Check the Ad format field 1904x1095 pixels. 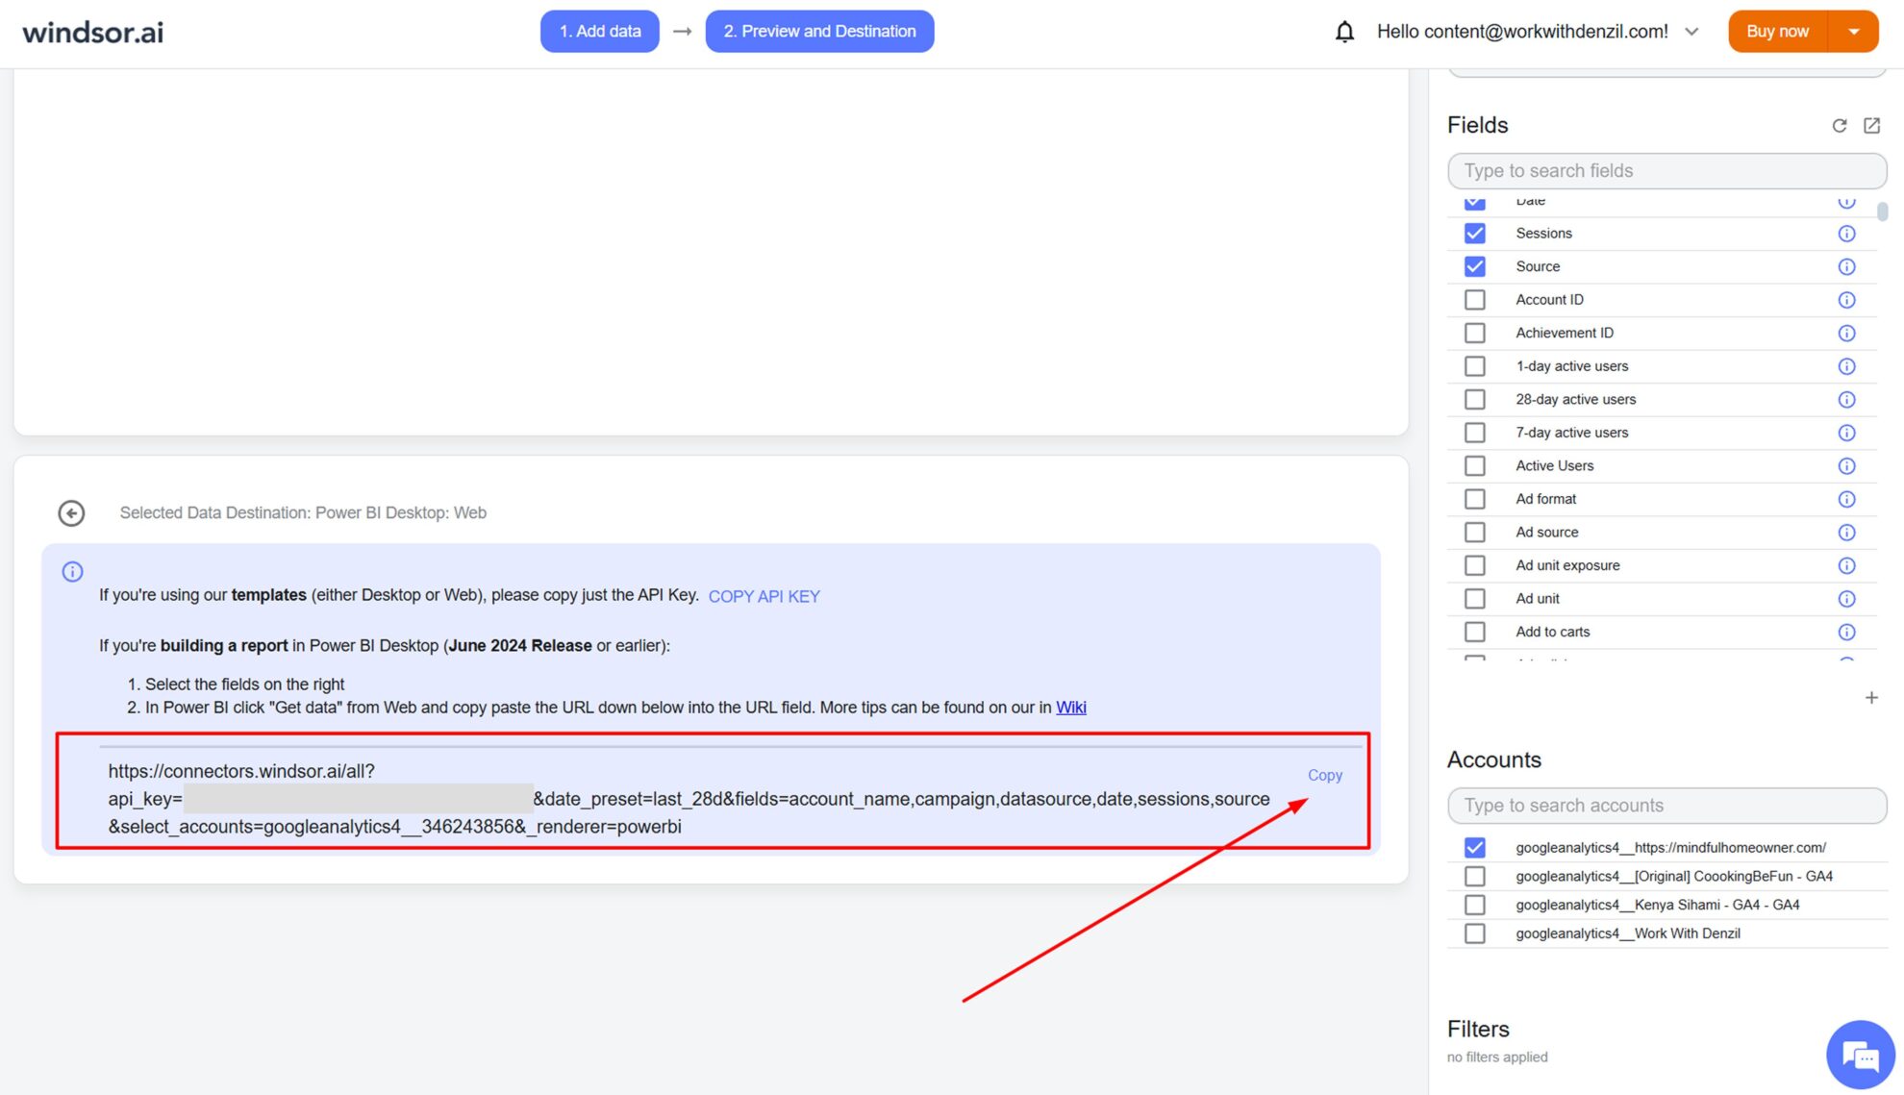1474,499
